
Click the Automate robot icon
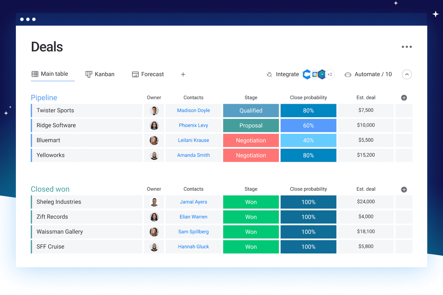348,74
